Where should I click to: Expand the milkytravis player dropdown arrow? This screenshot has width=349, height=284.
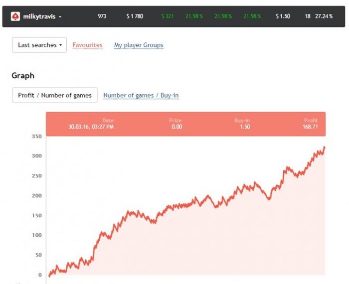60,17
